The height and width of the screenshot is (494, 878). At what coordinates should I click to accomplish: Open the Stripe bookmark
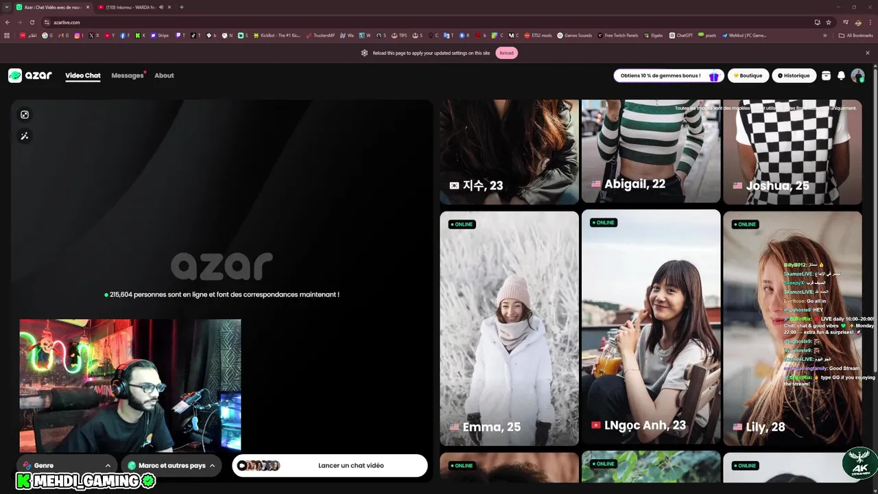tap(158, 35)
